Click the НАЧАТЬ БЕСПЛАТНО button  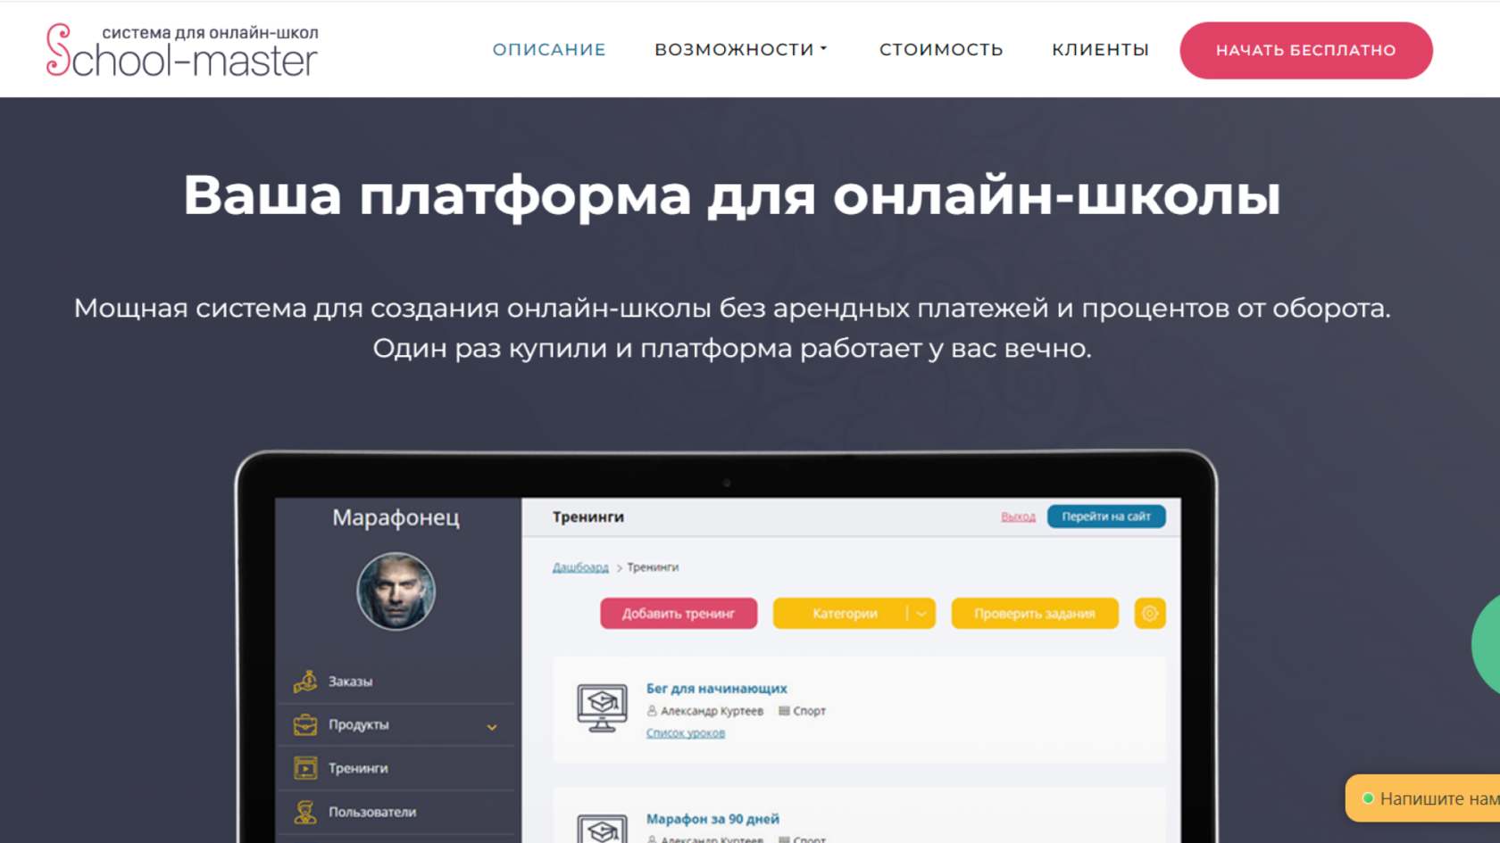click(1306, 50)
